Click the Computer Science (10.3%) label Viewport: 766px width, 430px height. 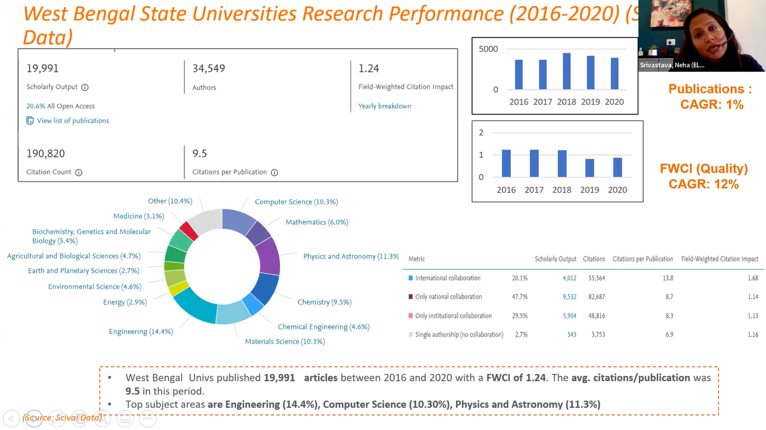click(x=296, y=202)
